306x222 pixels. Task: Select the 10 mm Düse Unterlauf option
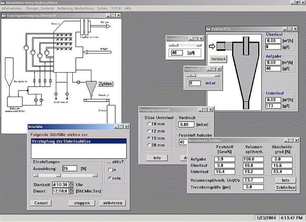coord(149,124)
